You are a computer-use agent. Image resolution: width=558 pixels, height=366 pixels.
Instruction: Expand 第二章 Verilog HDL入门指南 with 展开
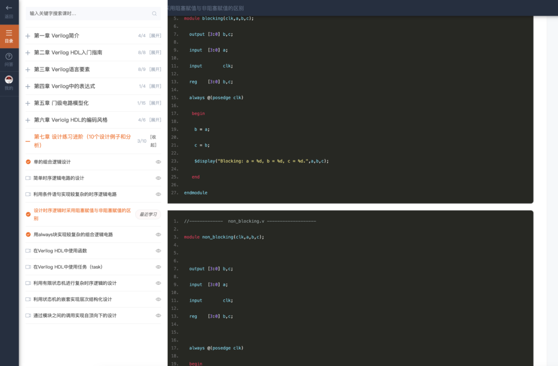[155, 53]
